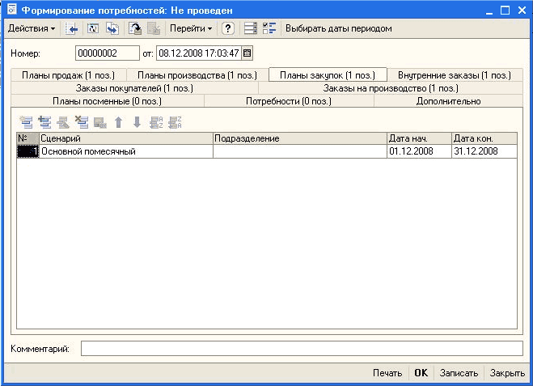Open the Дополнительно tab
The height and width of the screenshot is (386, 533).
(x=448, y=101)
